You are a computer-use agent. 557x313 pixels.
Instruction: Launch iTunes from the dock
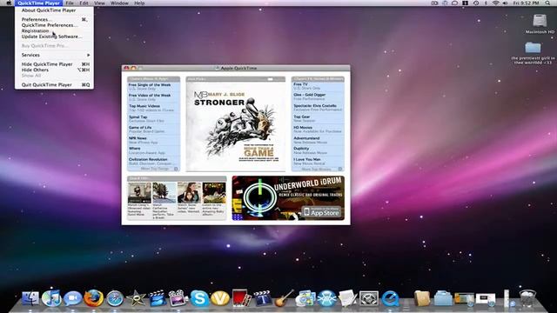tap(51, 298)
